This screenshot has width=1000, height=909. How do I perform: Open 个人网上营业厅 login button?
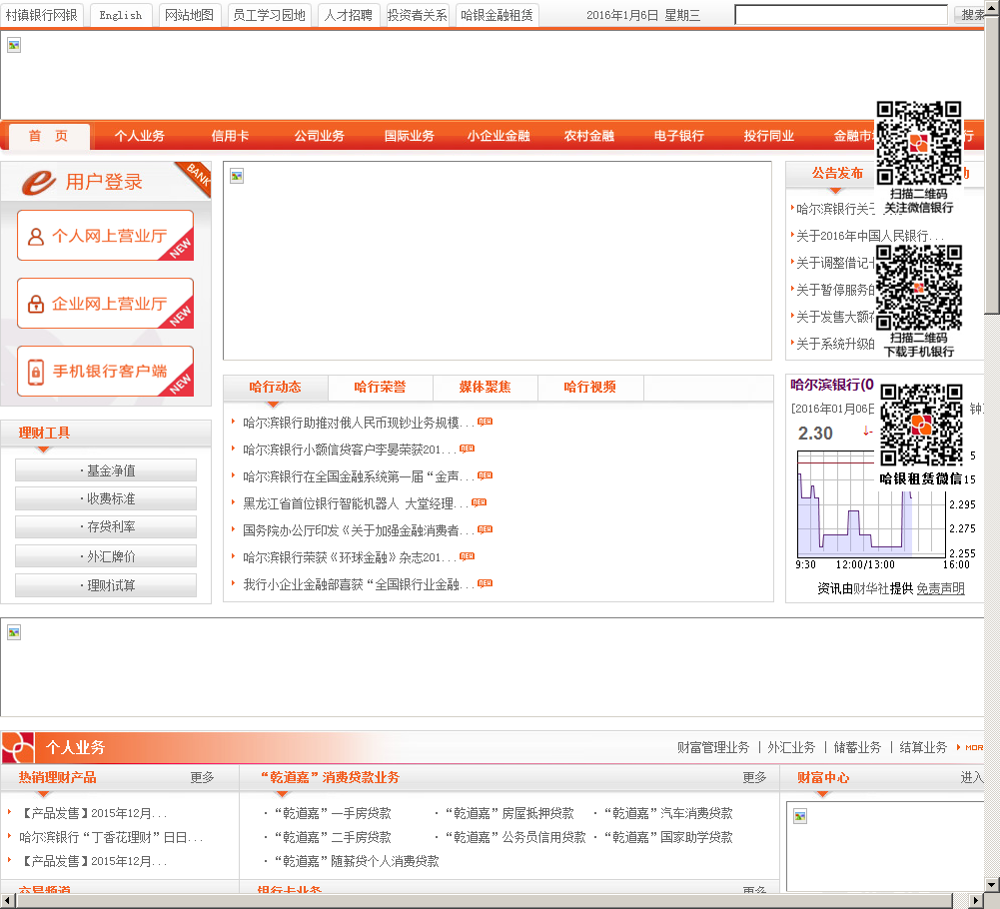(x=105, y=236)
